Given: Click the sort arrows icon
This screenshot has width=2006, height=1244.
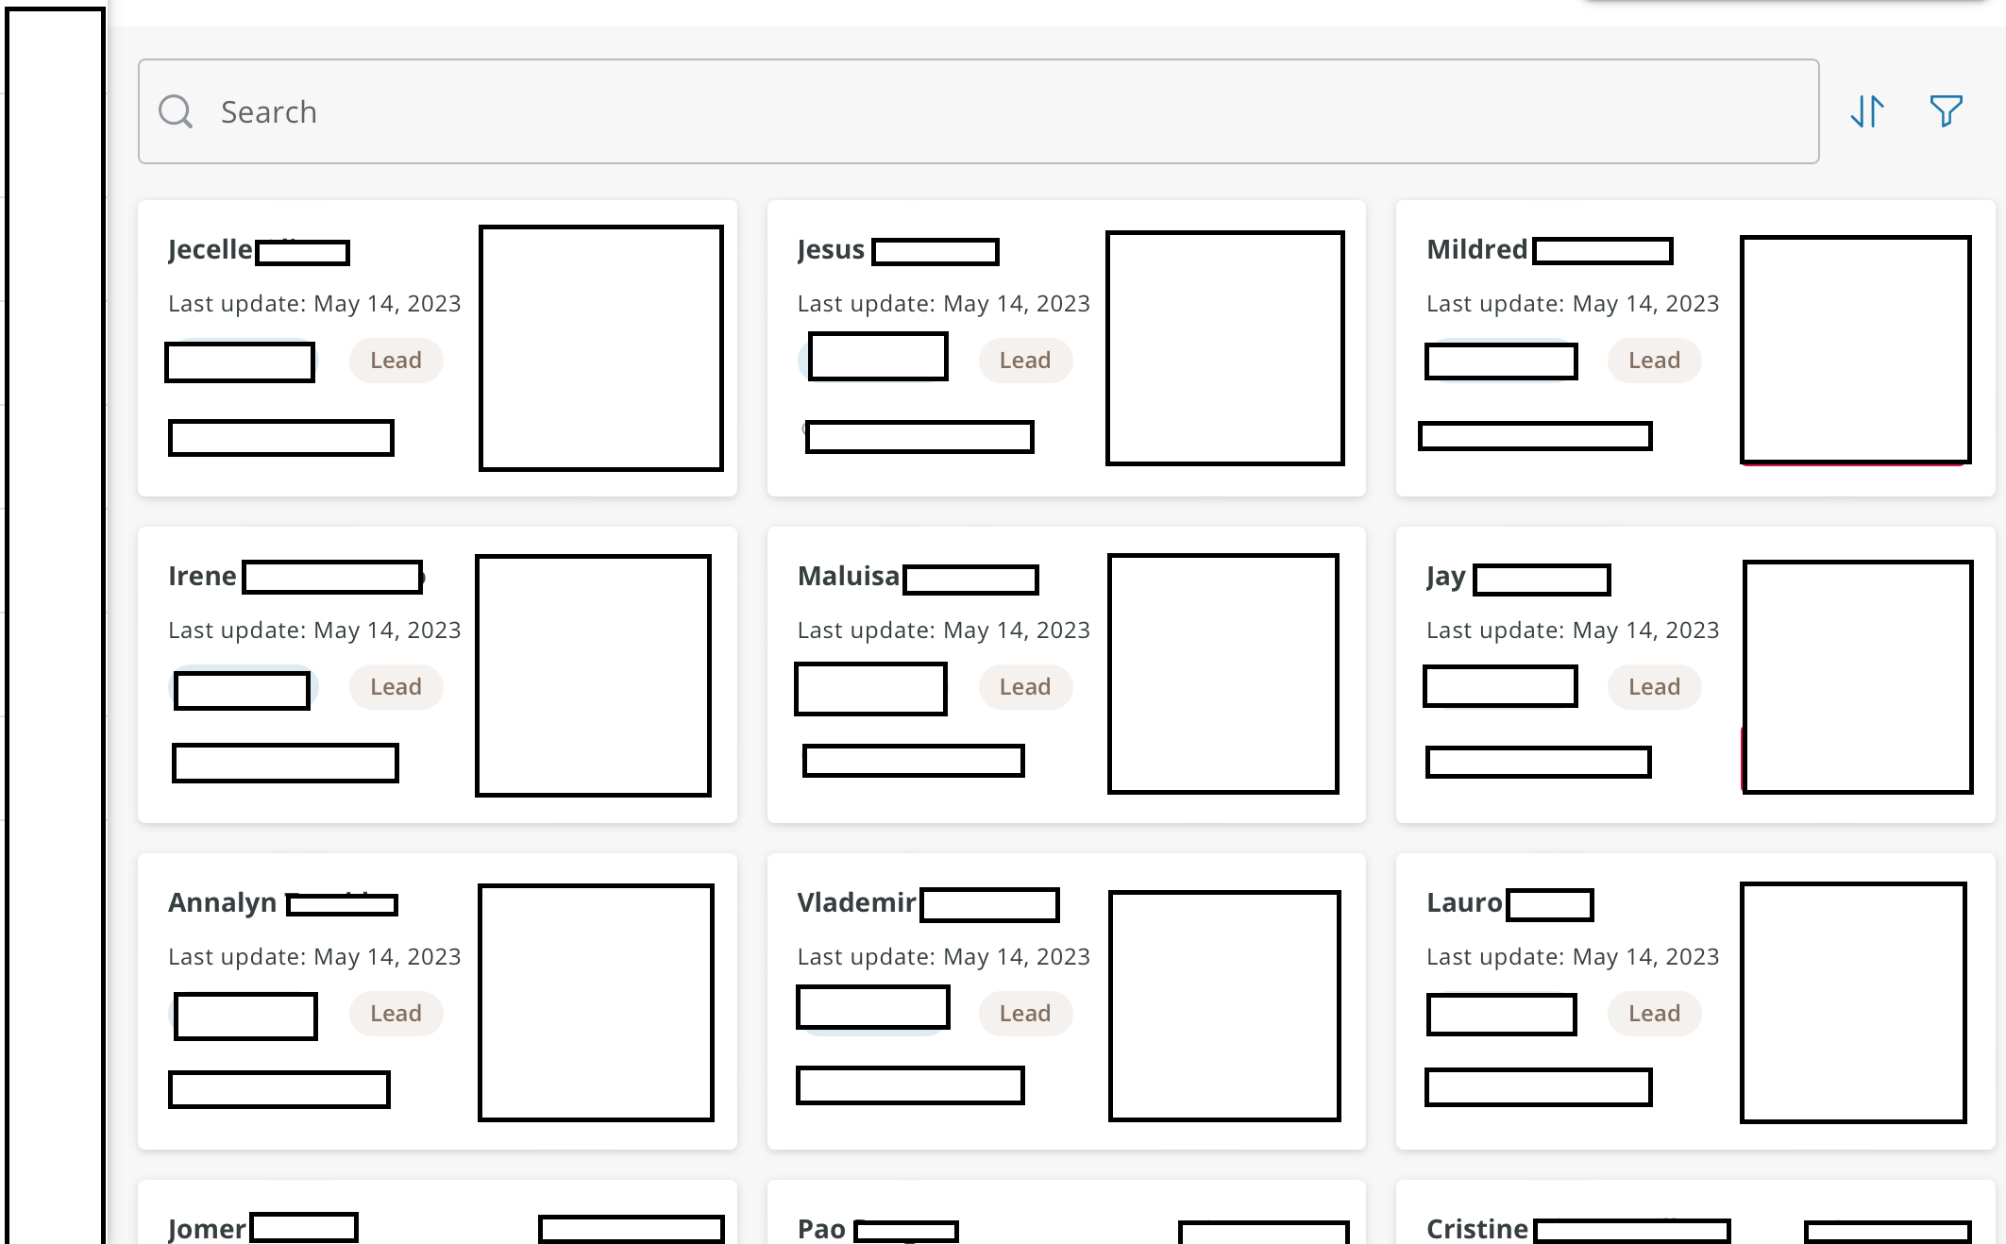Looking at the screenshot, I should [x=1867, y=111].
